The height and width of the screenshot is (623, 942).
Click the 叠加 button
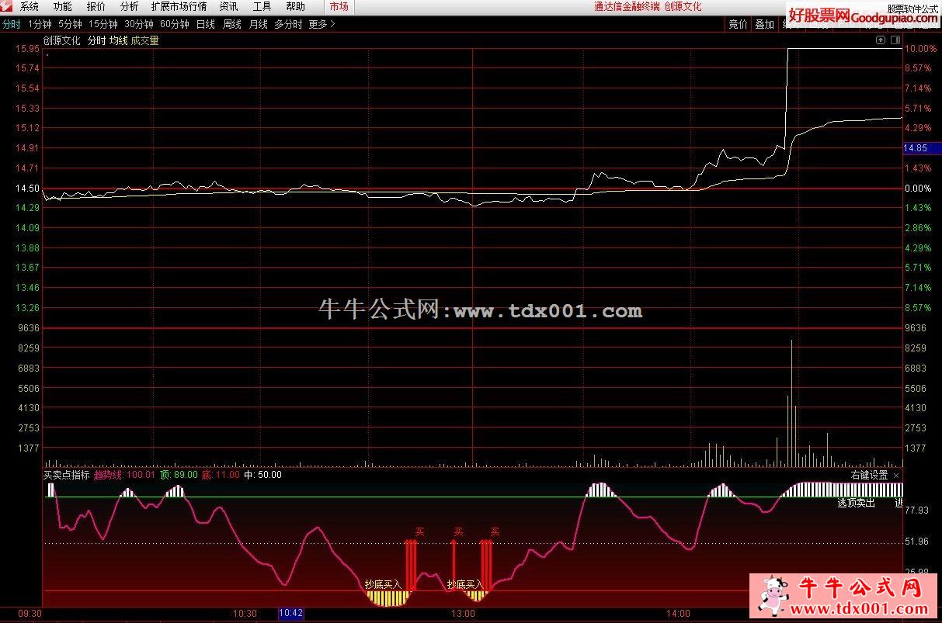pos(765,24)
